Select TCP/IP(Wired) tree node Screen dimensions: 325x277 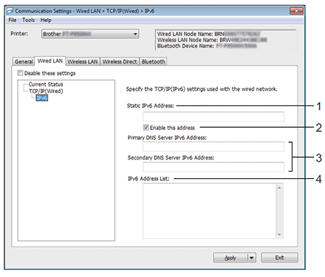[45, 91]
